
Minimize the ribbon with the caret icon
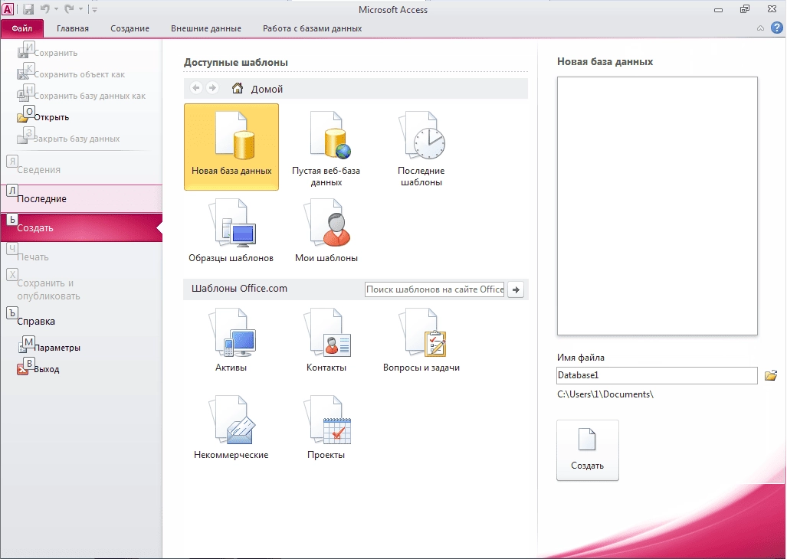pos(760,28)
